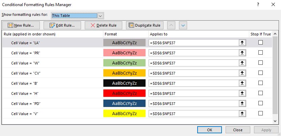Image resolution: width=281 pixels, height=136 pixels.
Task: Enable Stop If True for LA rule
Action: click(261, 43)
